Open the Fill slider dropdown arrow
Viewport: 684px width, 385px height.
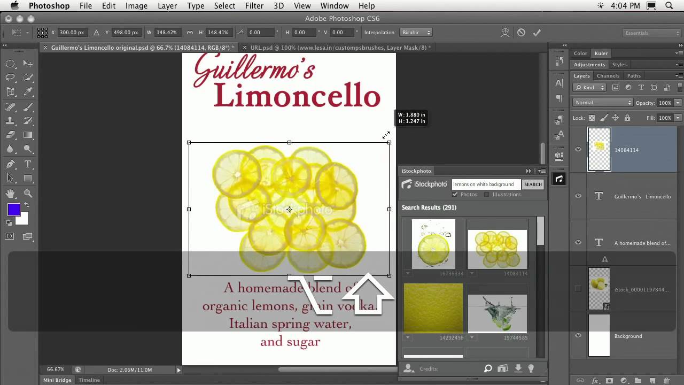click(678, 118)
